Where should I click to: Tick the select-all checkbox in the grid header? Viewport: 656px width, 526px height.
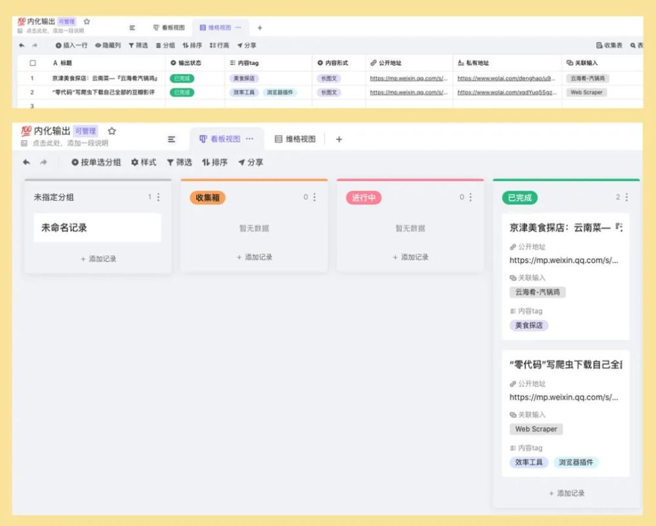[33, 63]
